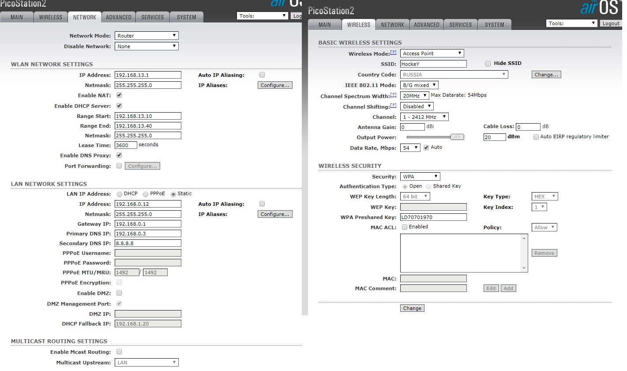Enable Auto EIRP regulatory limiter
The width and height of the screenshot is (627, 371).
536,137
